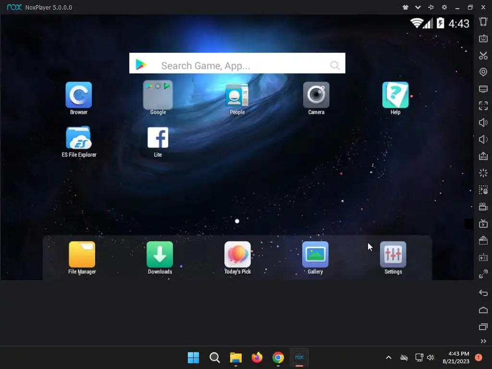Click the Nox logo in title bar
The image size is (492, 369).
click(14, 7)
